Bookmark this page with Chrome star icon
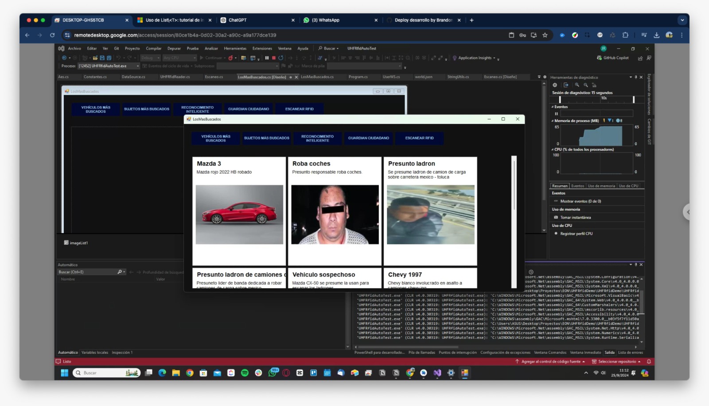The height and width of the screenshot is (406, 709). point(545,35)
